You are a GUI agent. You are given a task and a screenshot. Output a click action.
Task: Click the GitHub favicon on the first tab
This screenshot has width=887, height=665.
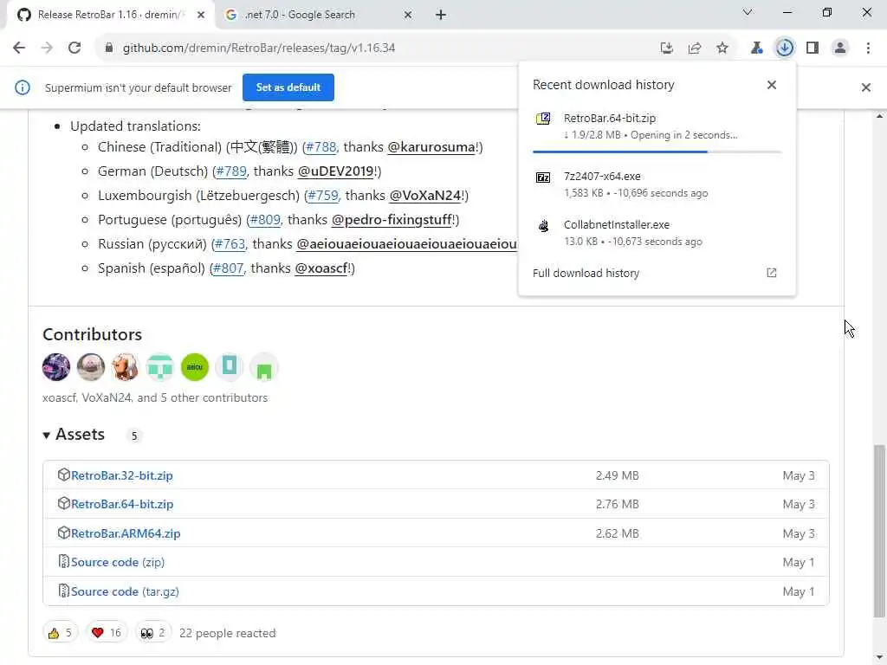pyautogui.click(x=23, y=16)
